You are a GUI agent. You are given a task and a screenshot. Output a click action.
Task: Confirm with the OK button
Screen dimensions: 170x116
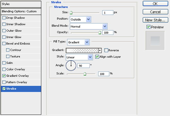point(156,4)
